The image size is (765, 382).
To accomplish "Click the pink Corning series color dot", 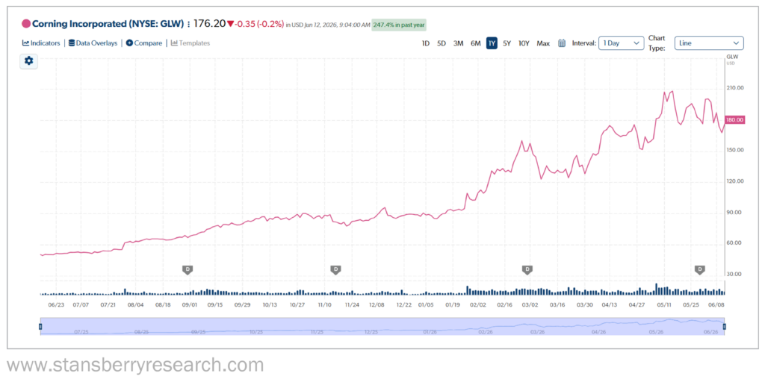I will pyautogui.click(x=26, y=23).
